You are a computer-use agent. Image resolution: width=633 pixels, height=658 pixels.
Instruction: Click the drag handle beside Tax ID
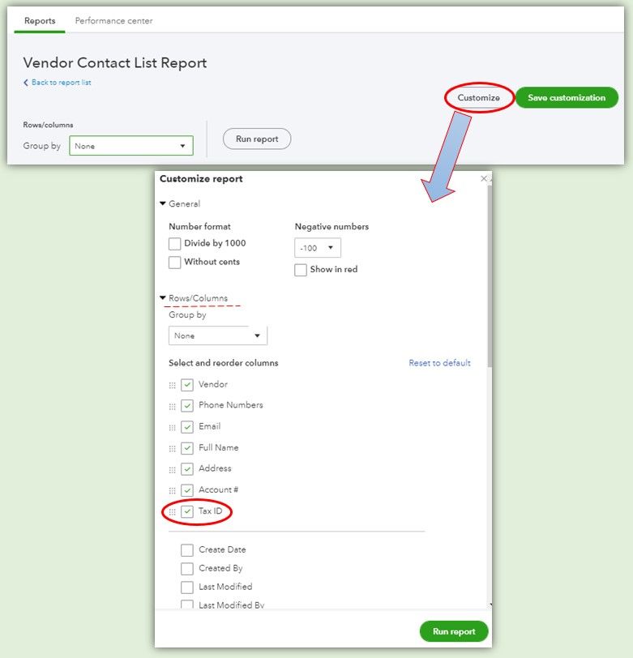[x=172, y=512]
